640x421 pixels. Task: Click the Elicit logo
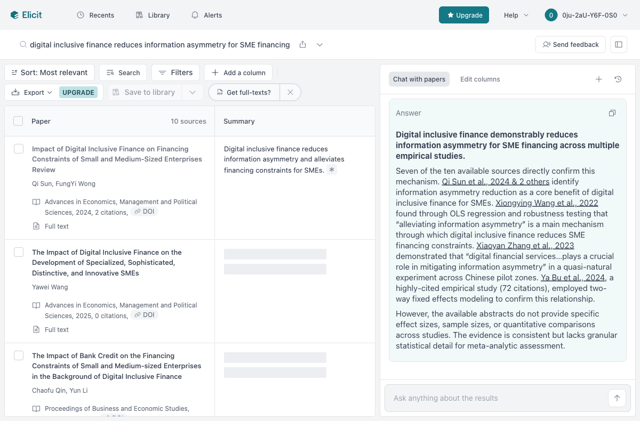coord(26,15)
